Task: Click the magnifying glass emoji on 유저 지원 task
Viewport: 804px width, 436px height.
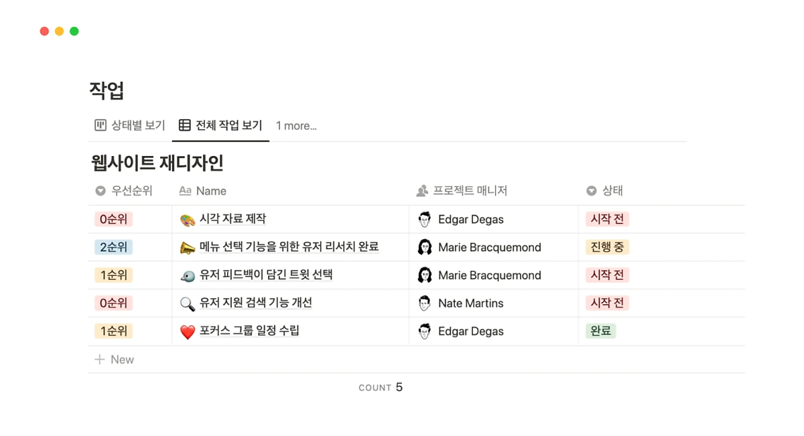Action: 188,303
